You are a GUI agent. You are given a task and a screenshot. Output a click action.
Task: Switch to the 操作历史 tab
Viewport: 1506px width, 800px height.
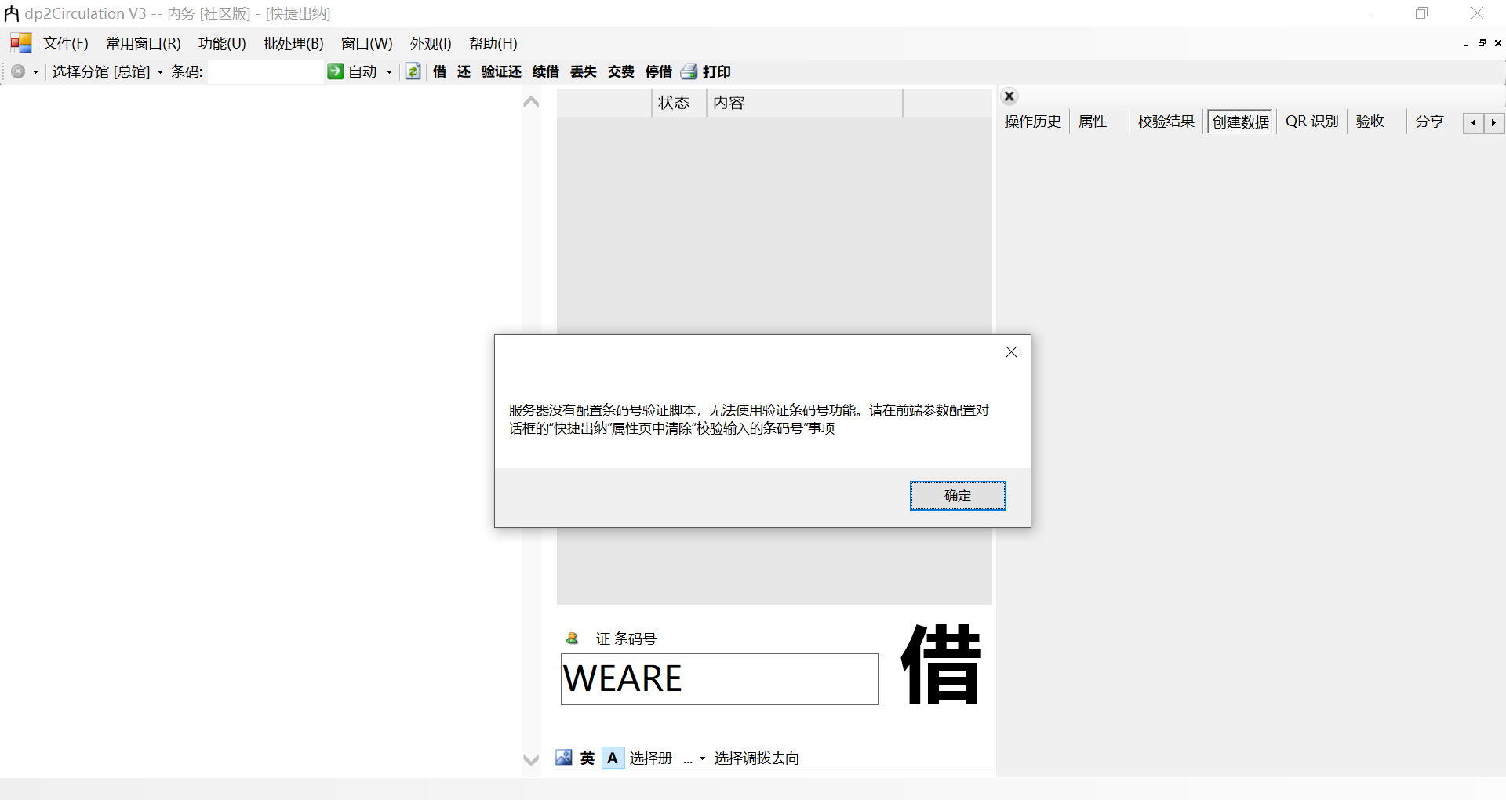pos(1032,122)
